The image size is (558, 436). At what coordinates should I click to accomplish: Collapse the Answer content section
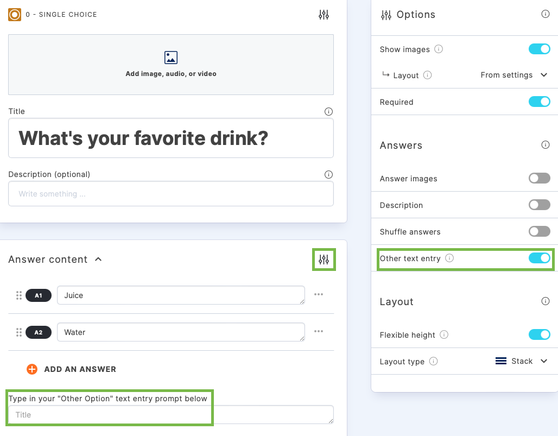(x=98, y=260)
